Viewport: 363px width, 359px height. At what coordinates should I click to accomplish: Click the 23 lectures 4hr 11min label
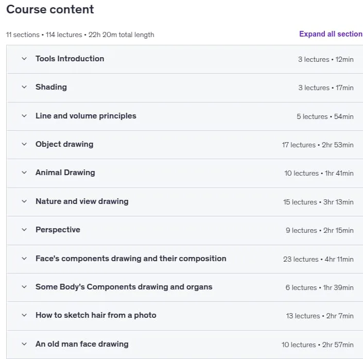pos(318,259)
